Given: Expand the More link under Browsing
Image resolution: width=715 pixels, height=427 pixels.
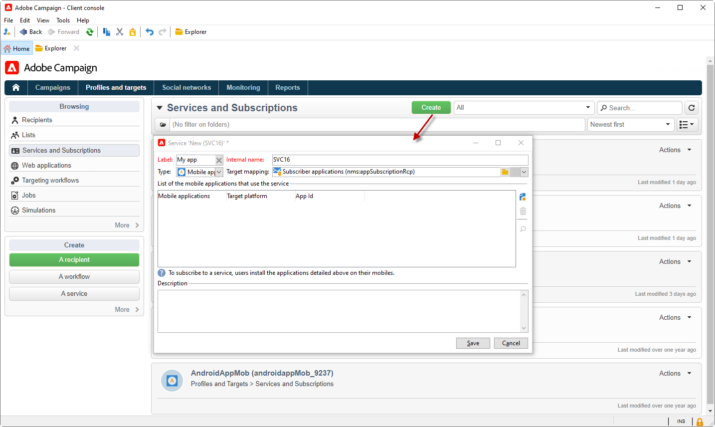Looking at the screenshot, I should 127,225.
